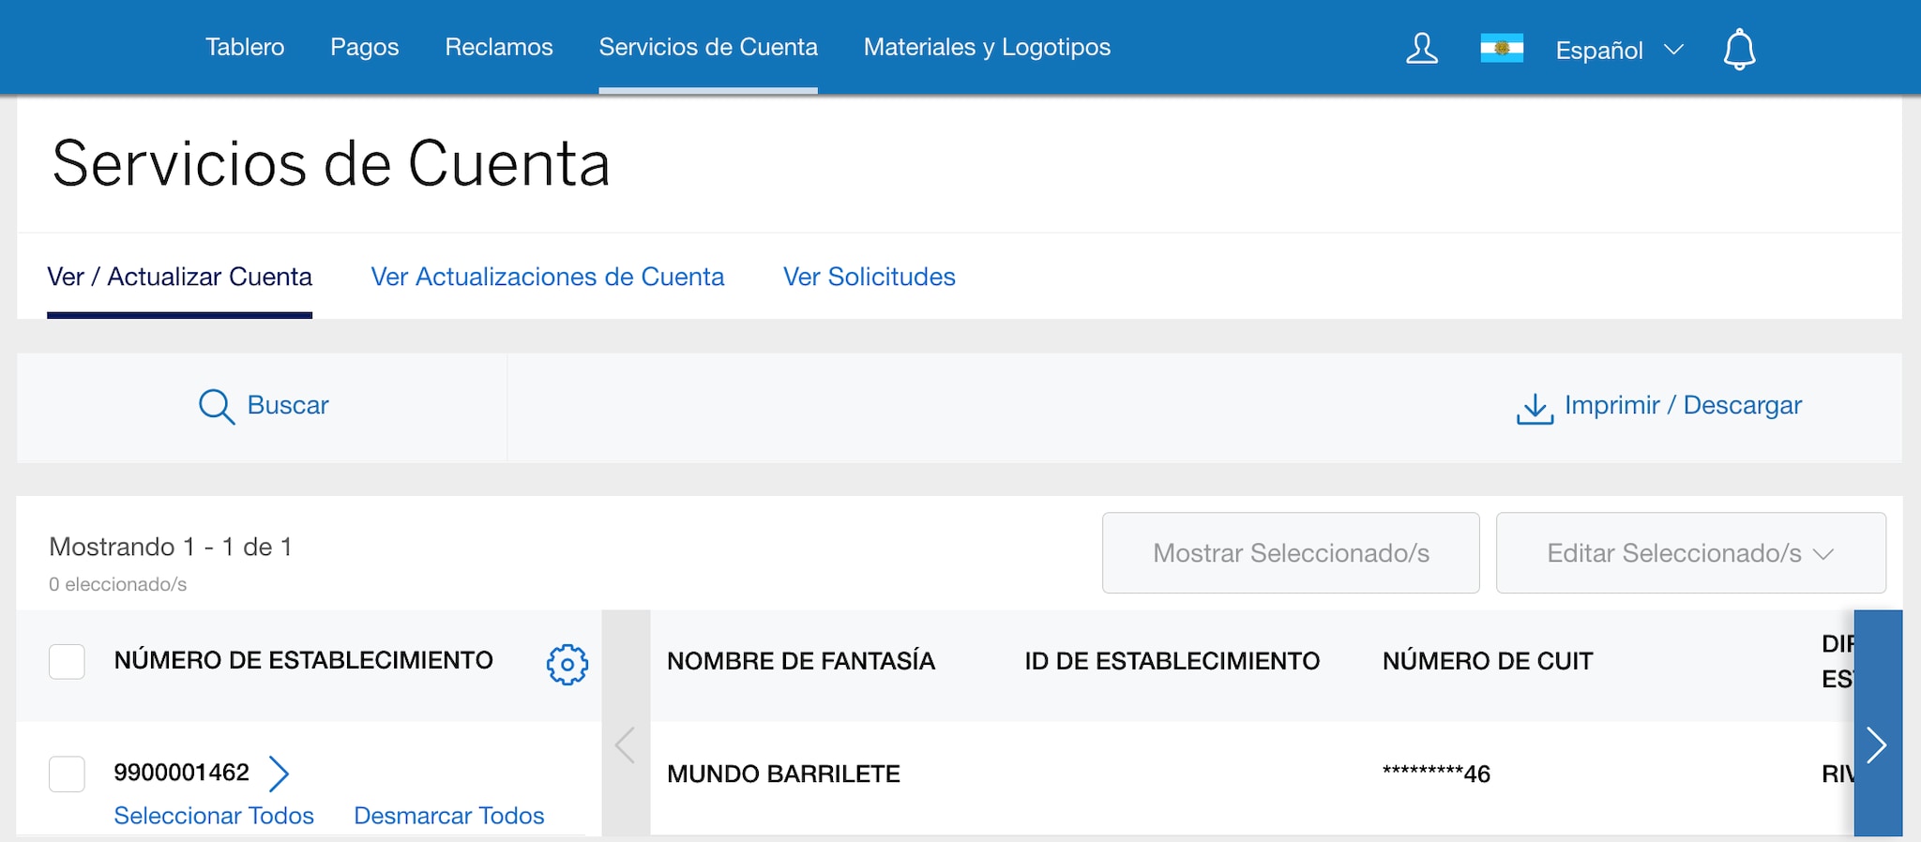The width and height of the screenshot is (1921, 842).
Task: Click the Mostrar Seleccionado/s button
Action: click(x=1291, y=553)
